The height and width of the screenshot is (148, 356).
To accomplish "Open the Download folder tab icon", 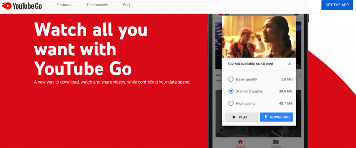I will click(x=276, y=142).
